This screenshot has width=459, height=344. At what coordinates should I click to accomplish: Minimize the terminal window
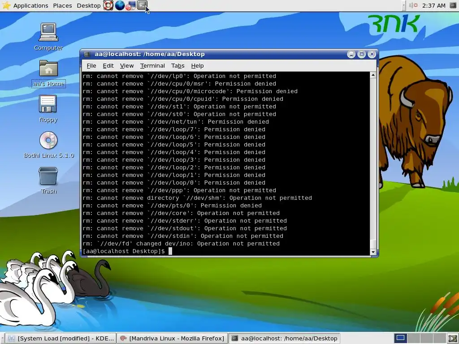(x=351, y=54)
